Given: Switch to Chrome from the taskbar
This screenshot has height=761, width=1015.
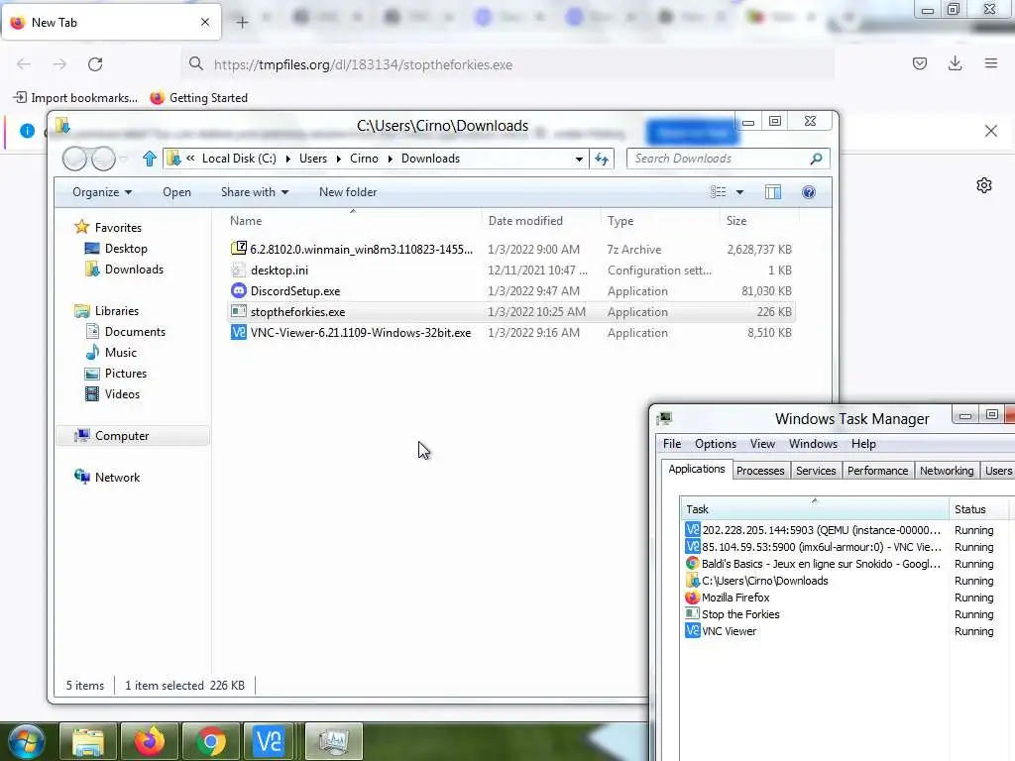Looking at the screenshot, I should click(211, 741).
